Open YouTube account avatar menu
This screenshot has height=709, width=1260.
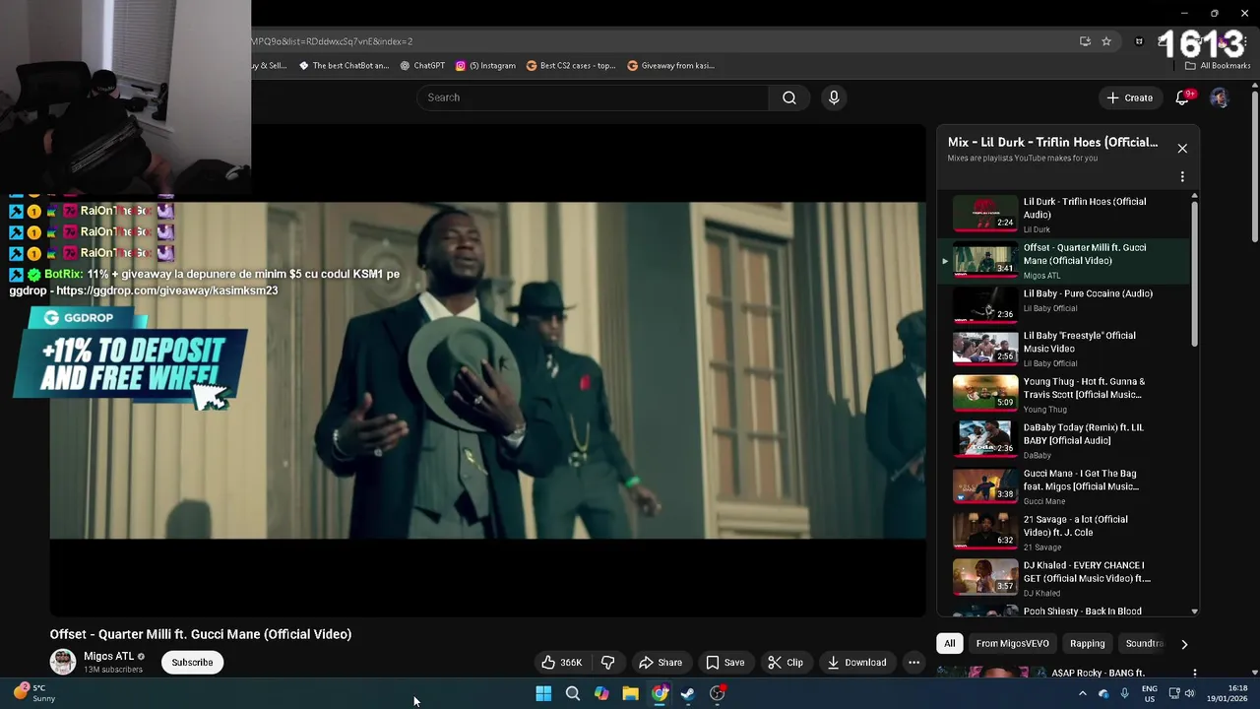[1219, 97]
